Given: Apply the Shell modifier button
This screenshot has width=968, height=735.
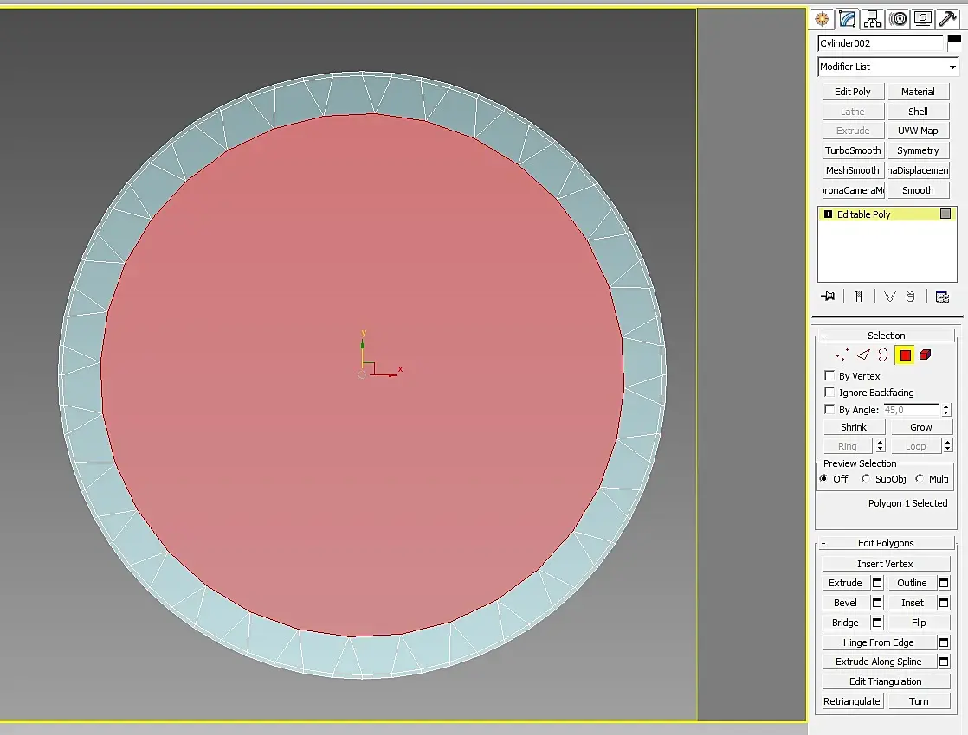Looking at the screenshot, I should (918, 112).
